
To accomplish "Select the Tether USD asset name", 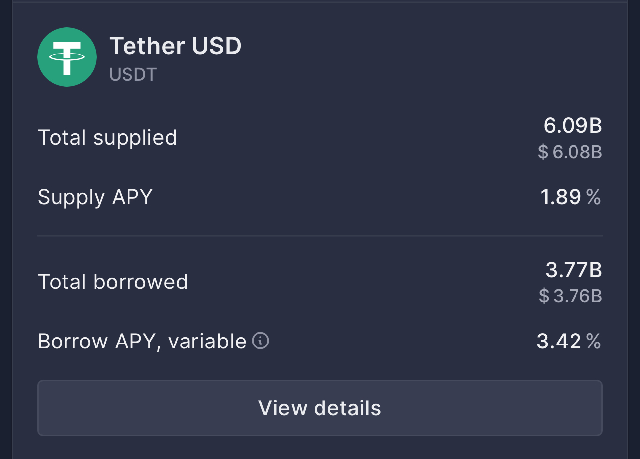I will (175, 46).
